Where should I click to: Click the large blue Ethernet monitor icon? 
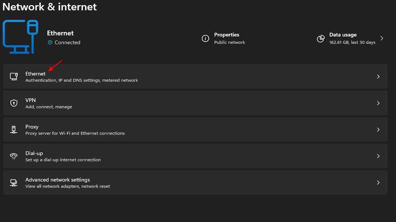click(20, 36)
